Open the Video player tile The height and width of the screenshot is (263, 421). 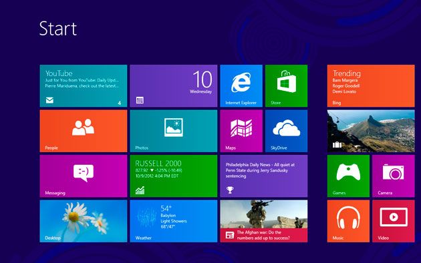point(394,221)
